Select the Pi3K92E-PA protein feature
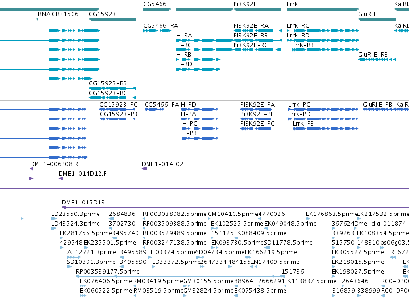 tap(256, 109)
